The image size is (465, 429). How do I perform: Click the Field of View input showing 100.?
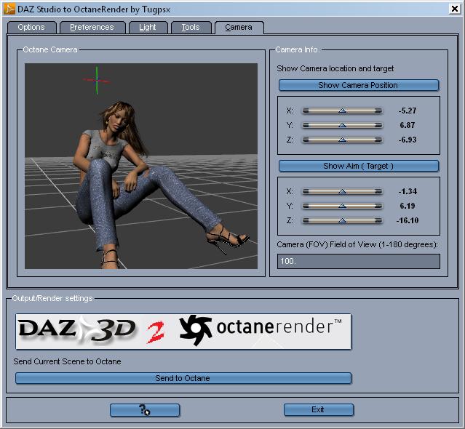tap(359, 261)
